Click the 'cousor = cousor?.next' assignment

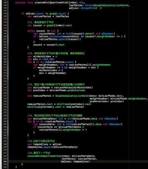click(49, 45)
